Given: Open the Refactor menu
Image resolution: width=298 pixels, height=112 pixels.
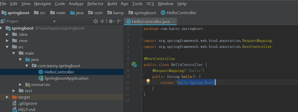Looking at the screenshot, I should 95,4.
